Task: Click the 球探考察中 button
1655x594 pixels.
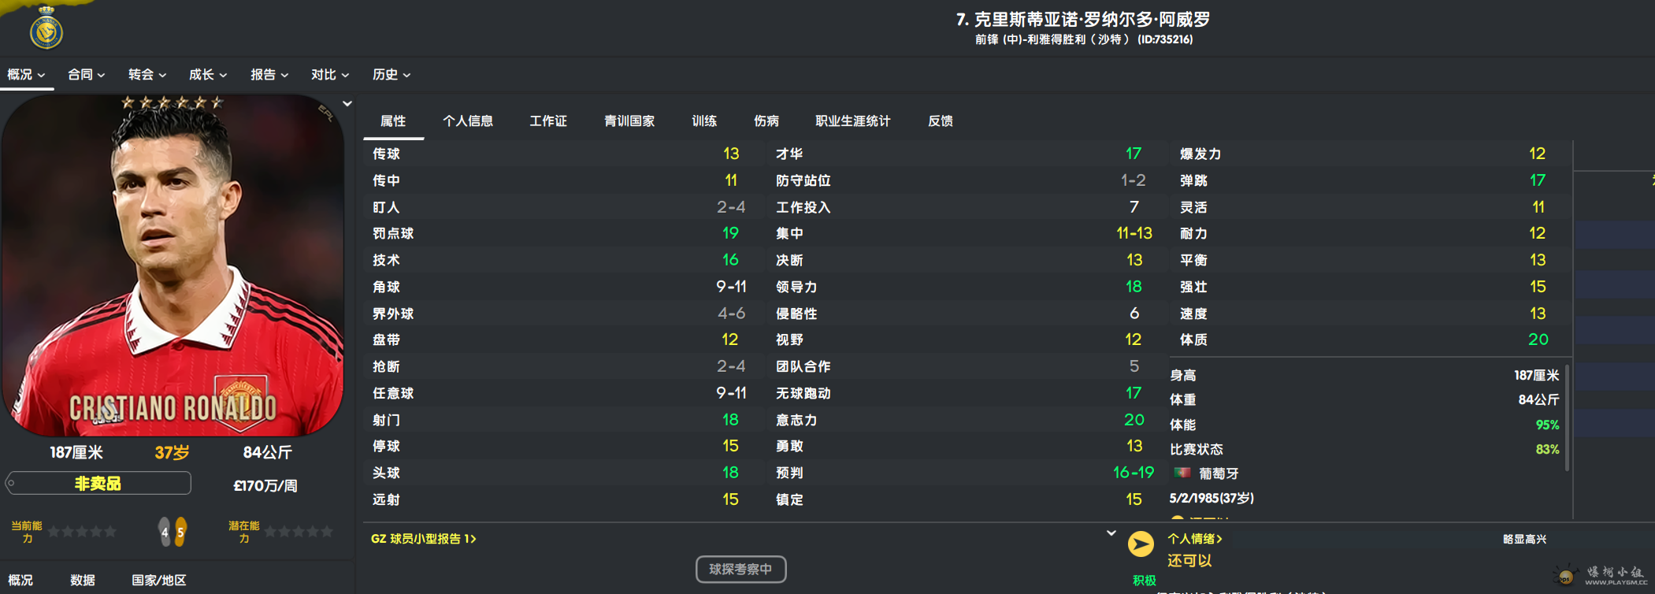Action: tap(740, 569)
